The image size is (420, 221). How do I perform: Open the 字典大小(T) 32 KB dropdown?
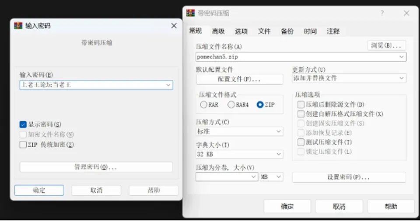point(239,154)
